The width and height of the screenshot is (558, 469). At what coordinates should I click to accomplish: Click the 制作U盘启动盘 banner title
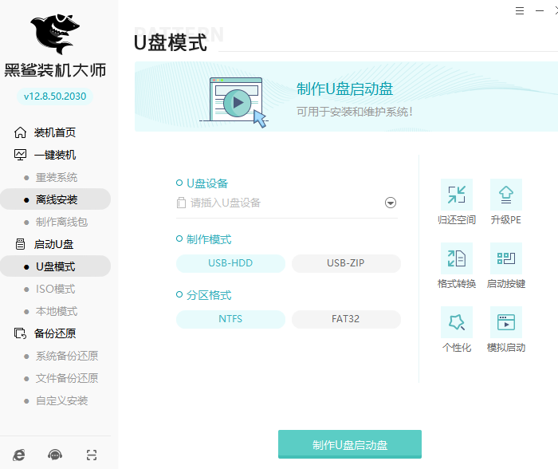[344, 89]
